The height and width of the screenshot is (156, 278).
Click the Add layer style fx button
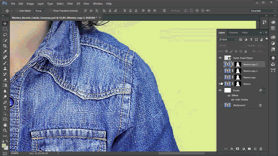click(x=232, y=149)
